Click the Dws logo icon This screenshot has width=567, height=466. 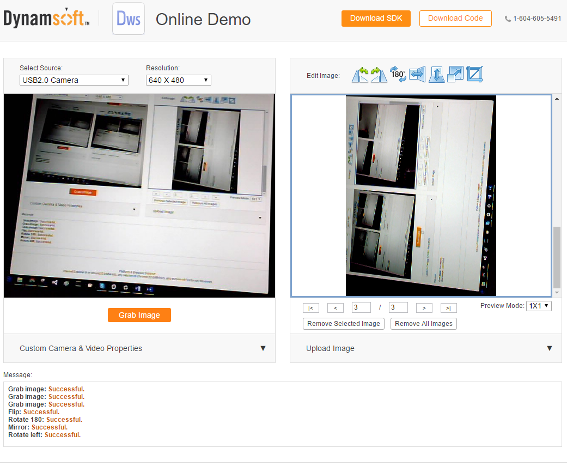coord(129,19)
